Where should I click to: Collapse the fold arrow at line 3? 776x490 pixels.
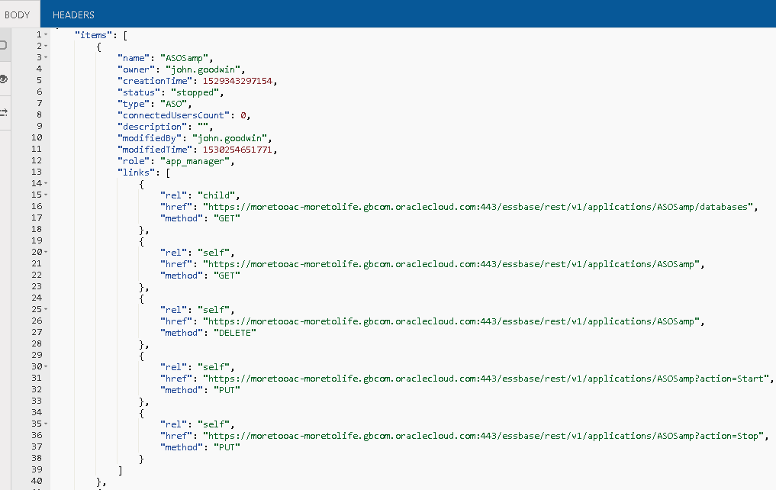click(46, 57)
